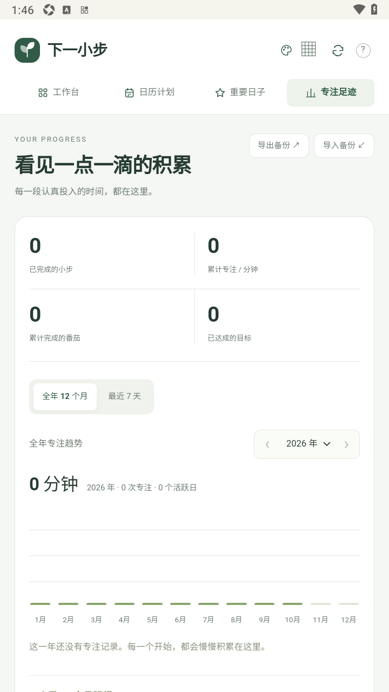
Task: Tap the wifi status bar icon
Action: 359,9
